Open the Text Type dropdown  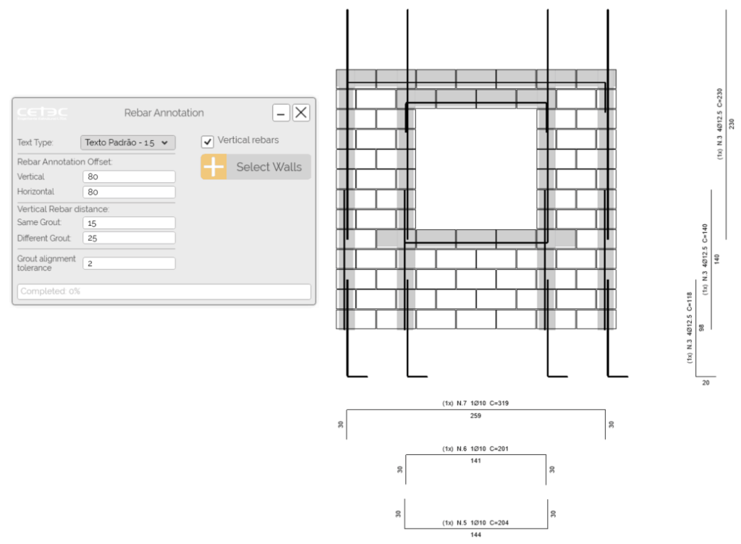point(127,143)
